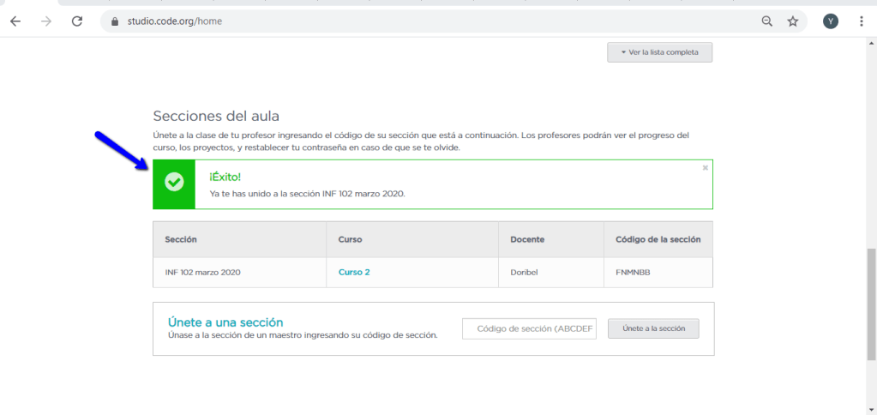Click the green success checkmark icon

click(174, 183)
